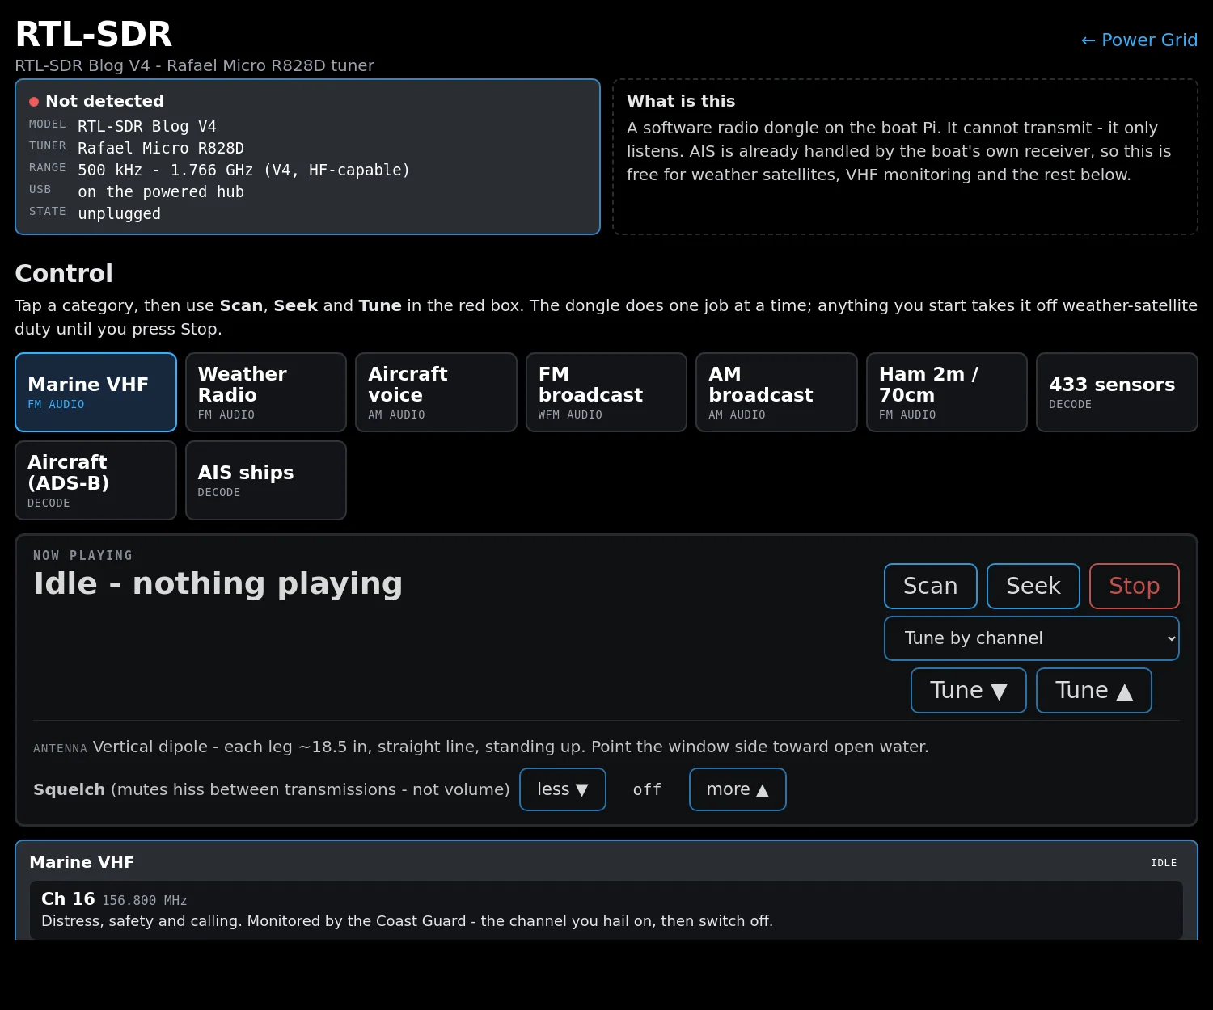This screenshot has width=1213, height=1010.
Task: Click the range value '500 kHz - 1.766 GHz'
Action: click(x=243, y=170)
